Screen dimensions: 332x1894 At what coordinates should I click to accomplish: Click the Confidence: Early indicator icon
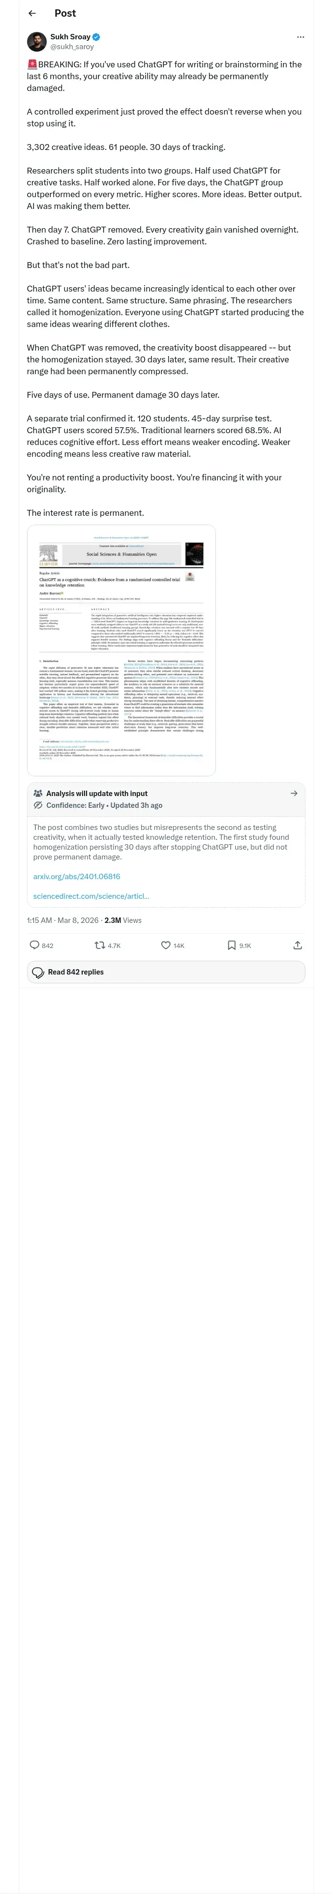click(38, 805)
